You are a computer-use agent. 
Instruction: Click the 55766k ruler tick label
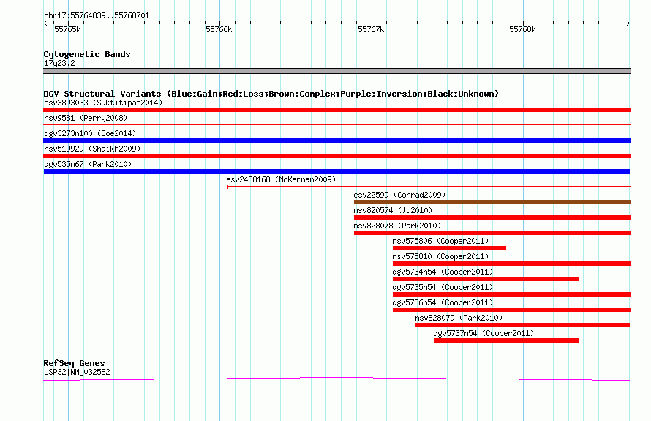click(219, 29)
